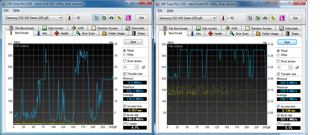The image size is (330, 135).
Task: Open the File menu in left window
Action: (6, 10)
